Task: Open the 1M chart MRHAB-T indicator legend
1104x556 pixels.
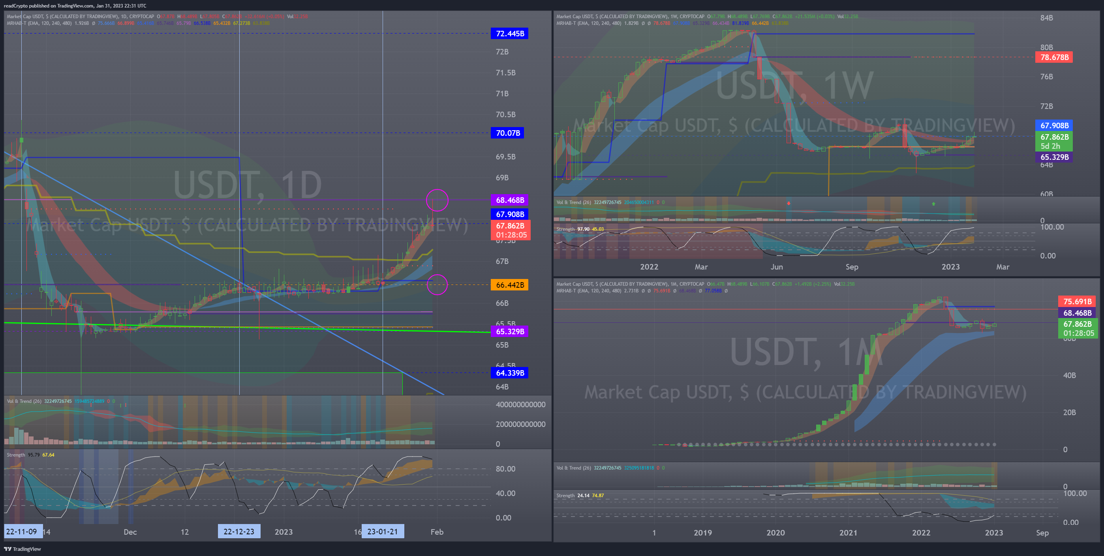Action: [x=588, y=291]
